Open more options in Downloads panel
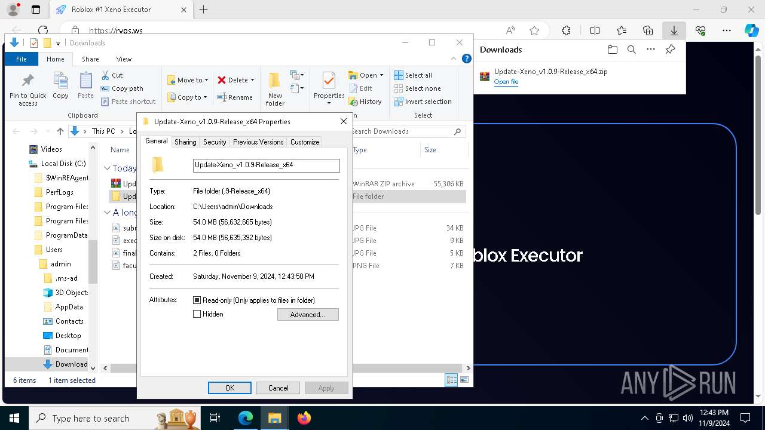This screenshot has width=765, height=430. pos(651,50)
